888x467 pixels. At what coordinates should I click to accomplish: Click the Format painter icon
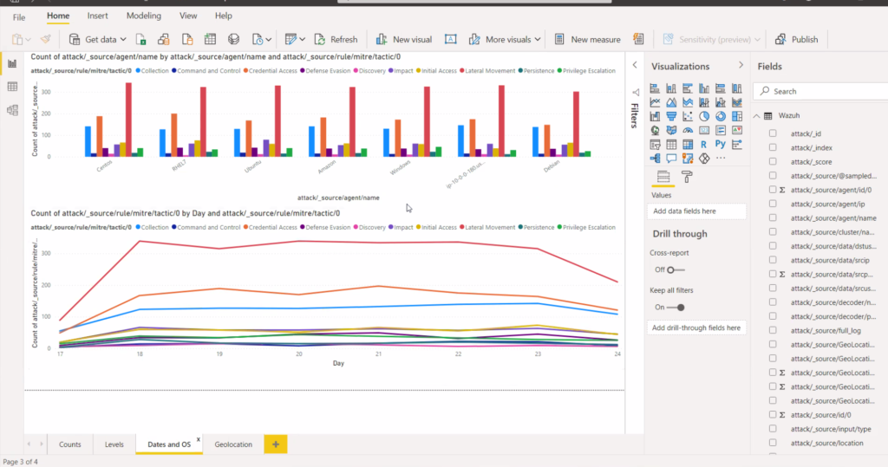45,40
